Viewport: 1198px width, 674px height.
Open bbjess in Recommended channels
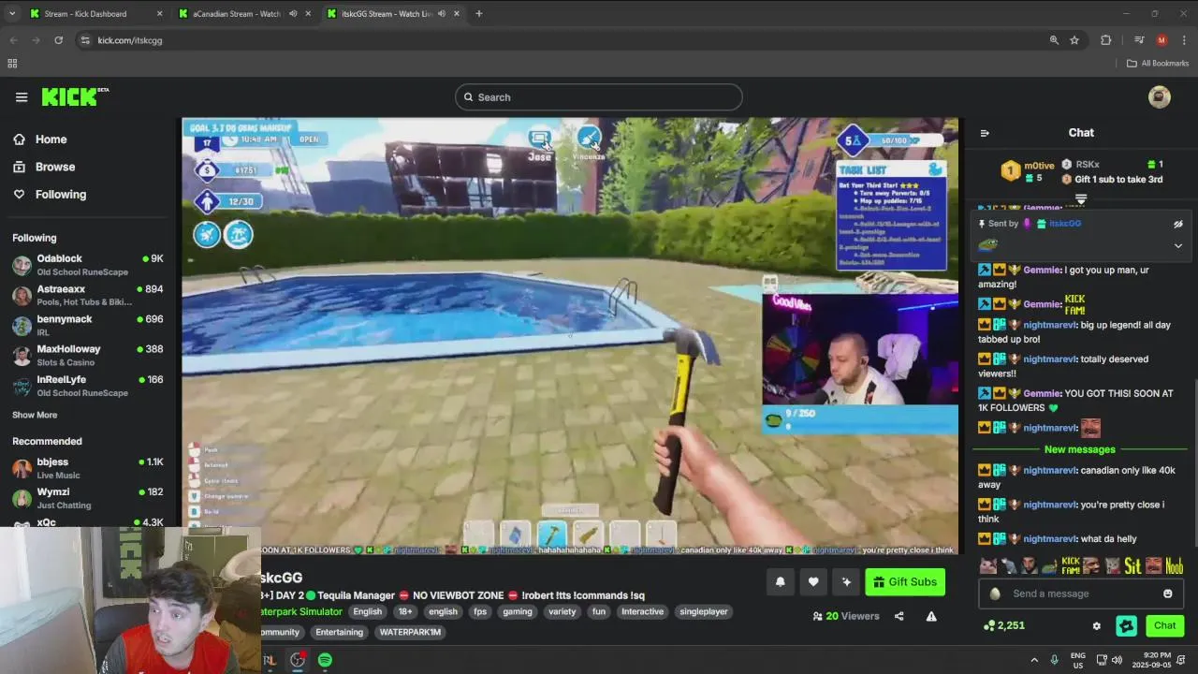click(x=88, y=468)
